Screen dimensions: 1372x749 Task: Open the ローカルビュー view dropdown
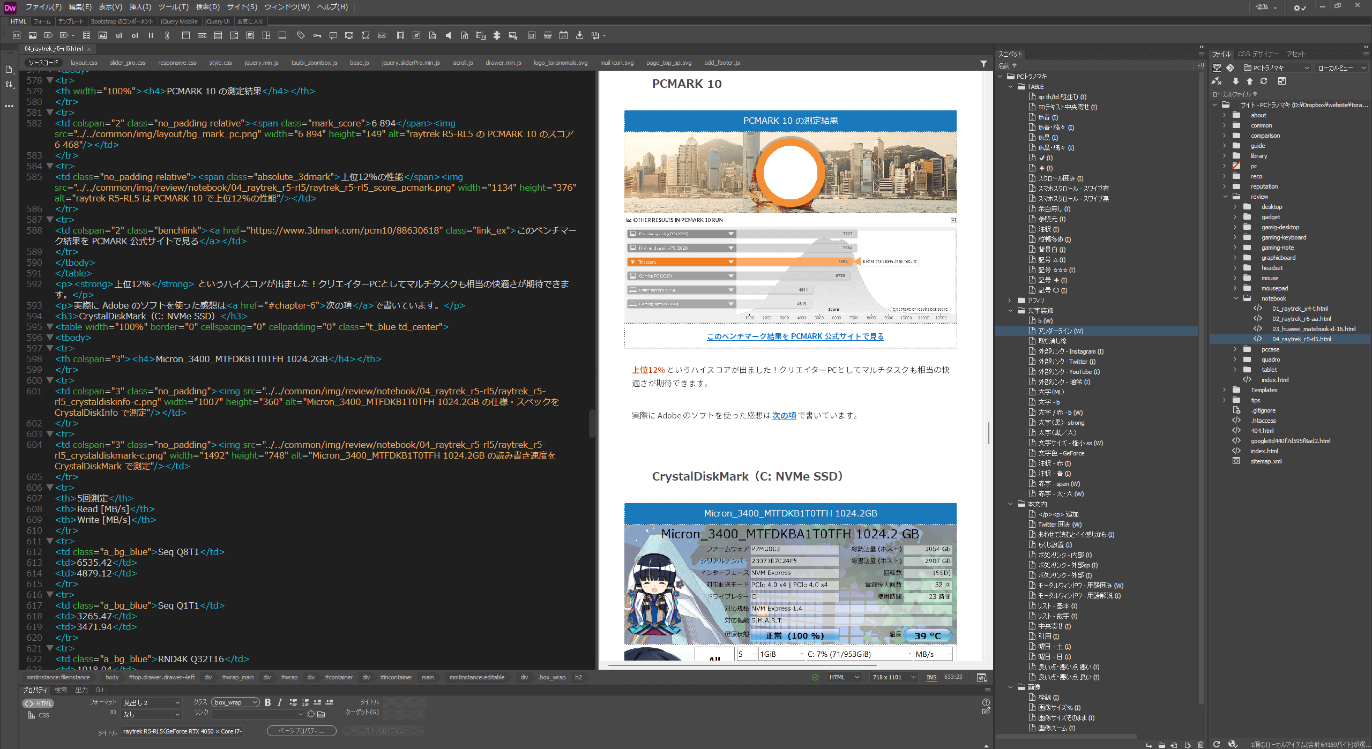coord(1341,68)
